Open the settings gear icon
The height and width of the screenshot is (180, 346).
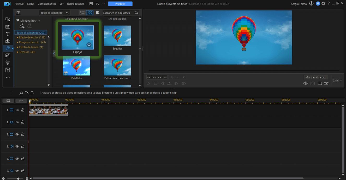click(323, 4)
